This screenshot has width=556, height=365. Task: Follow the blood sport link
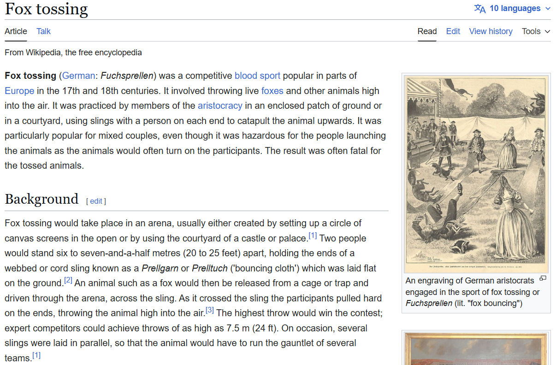point(257,76)
